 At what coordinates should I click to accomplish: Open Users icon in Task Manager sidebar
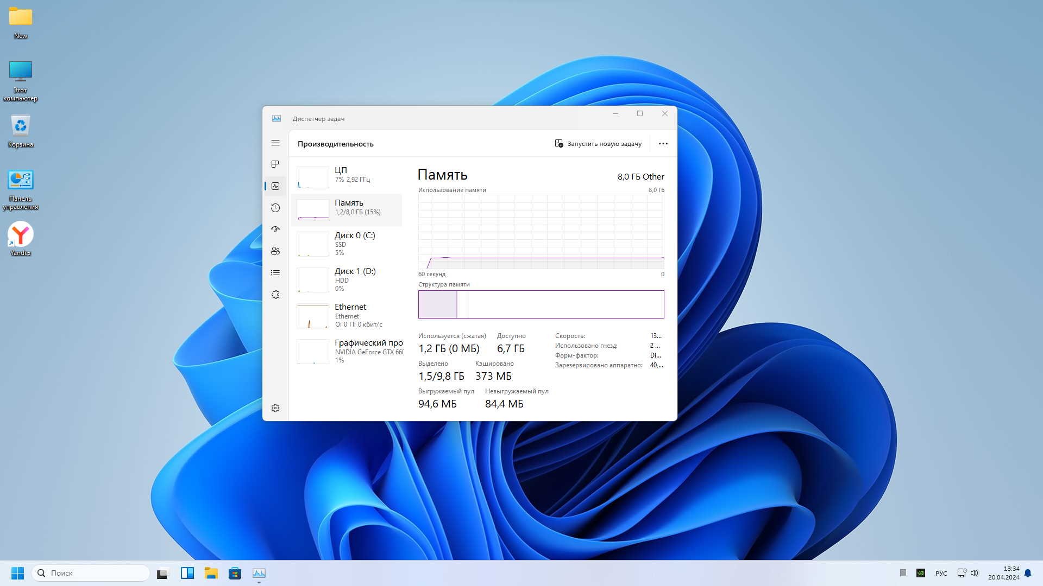(275, 251)
